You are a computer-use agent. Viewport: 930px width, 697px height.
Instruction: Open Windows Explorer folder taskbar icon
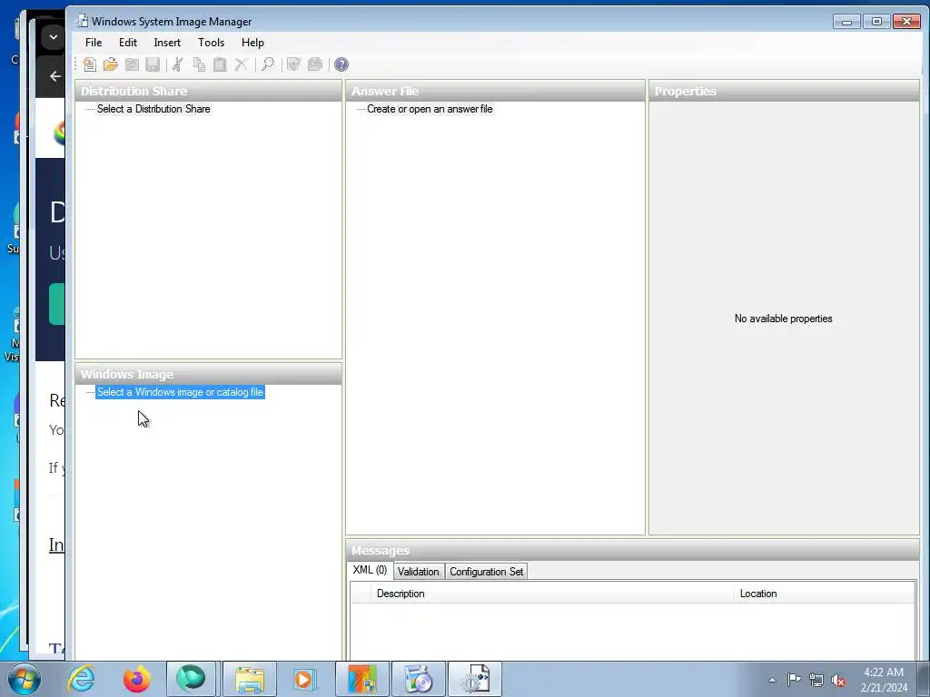click(250, 679)
